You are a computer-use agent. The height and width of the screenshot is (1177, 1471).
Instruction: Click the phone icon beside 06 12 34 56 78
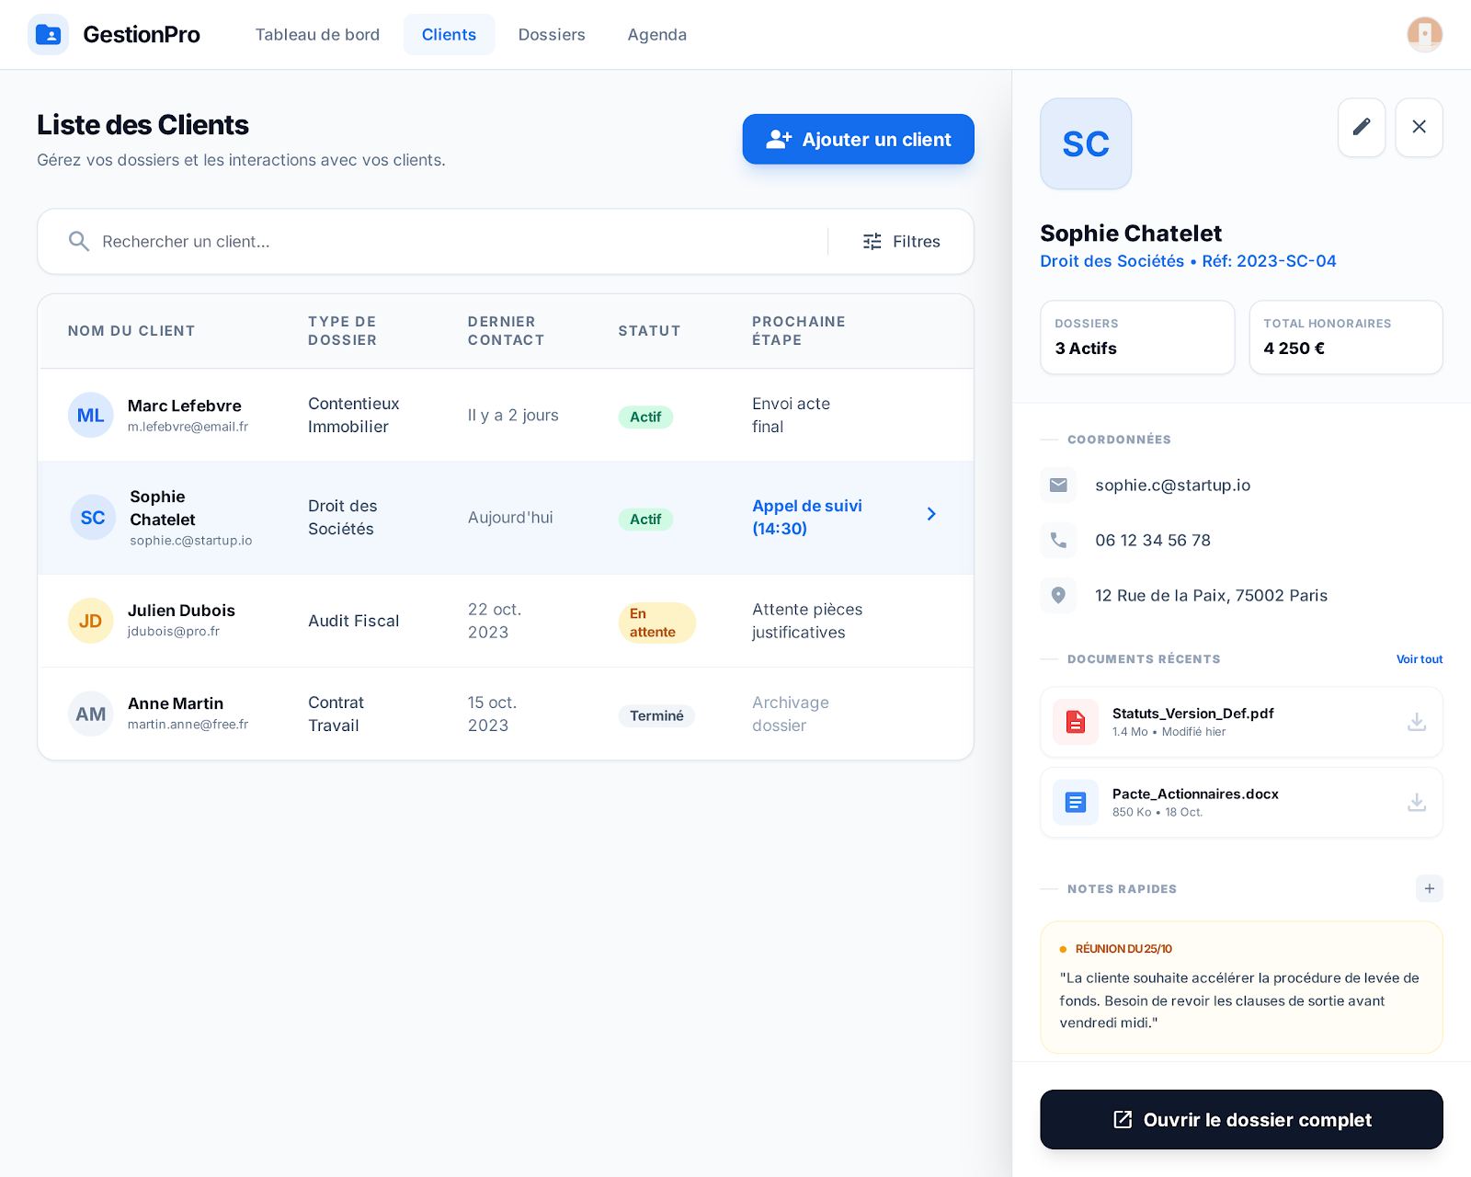[x=1058, y=540]
